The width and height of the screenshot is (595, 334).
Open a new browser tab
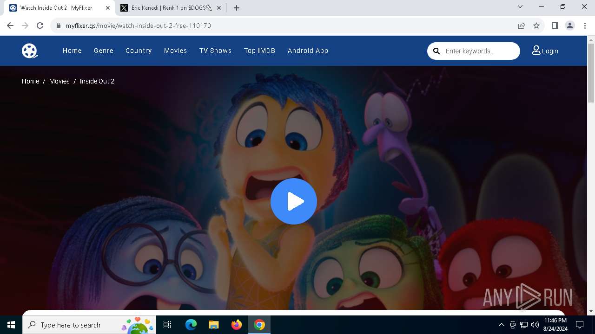coord(237,8)
